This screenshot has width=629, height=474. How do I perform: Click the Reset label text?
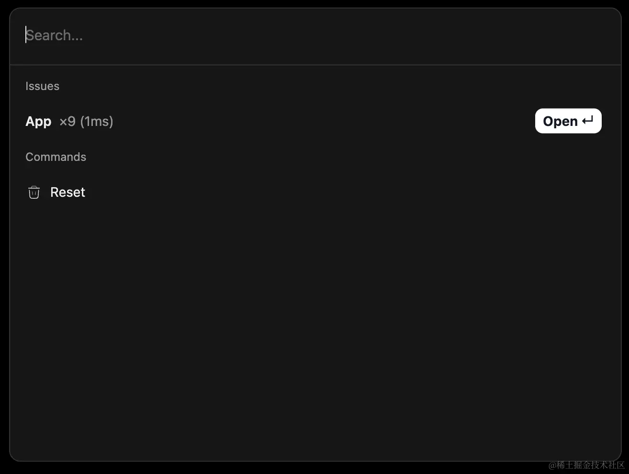click(x=67, y=192)
